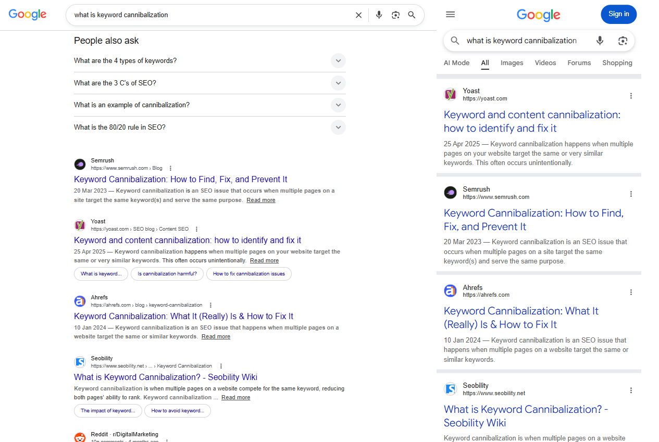Start voice search in desktop search bar
This screenshot has height=442, width=659.
379,15
